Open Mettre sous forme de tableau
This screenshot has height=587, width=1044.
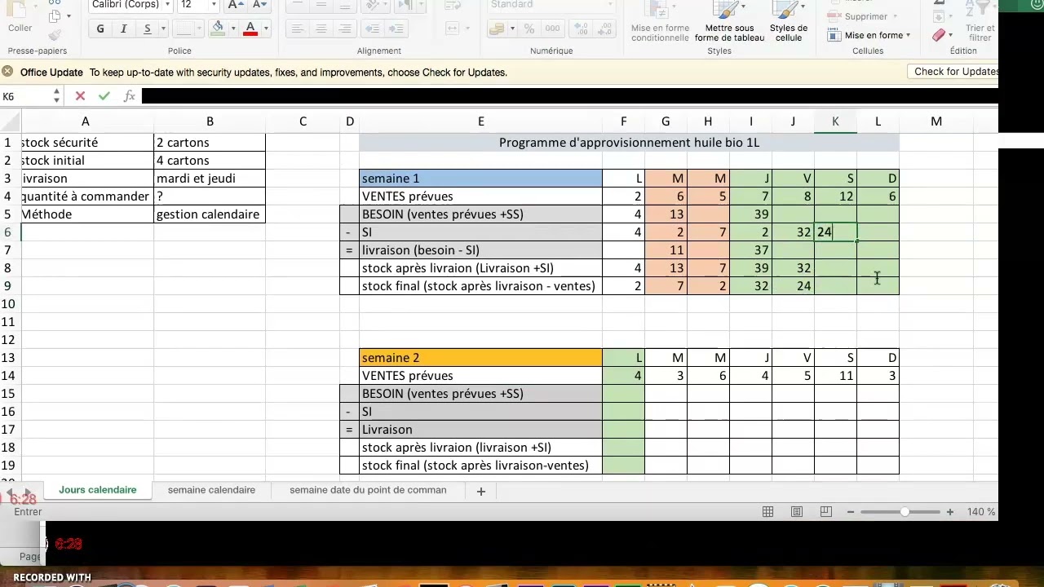[729, 23]
